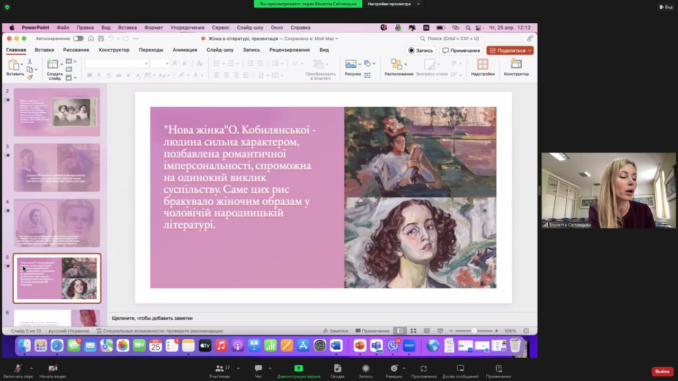
Task: Unmute microphone with Включить звук
Action: click(18, 369)
